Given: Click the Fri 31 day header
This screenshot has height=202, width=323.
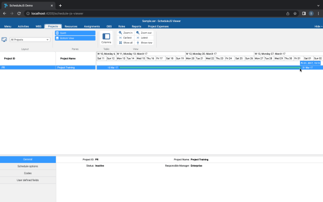Looking at the screenshot, I should (299, 58).
